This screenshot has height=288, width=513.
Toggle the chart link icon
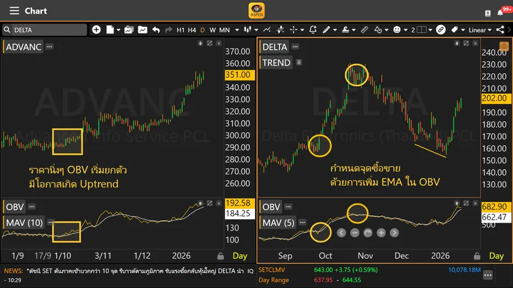441,30
